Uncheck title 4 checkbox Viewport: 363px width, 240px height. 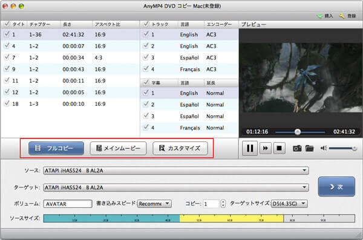tap(7, 45)
